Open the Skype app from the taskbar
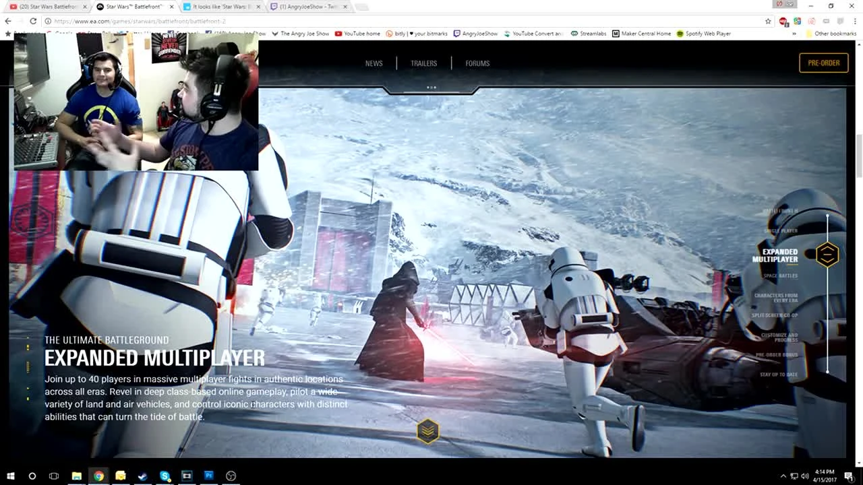The height and width of the screenshot is (485, 863). coord(165,476)
